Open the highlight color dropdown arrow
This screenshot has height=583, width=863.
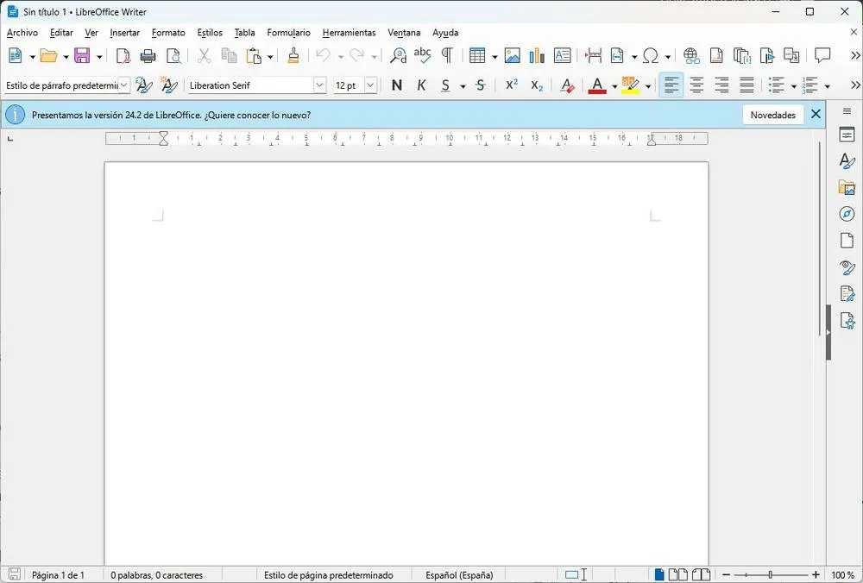coord(648,85)
